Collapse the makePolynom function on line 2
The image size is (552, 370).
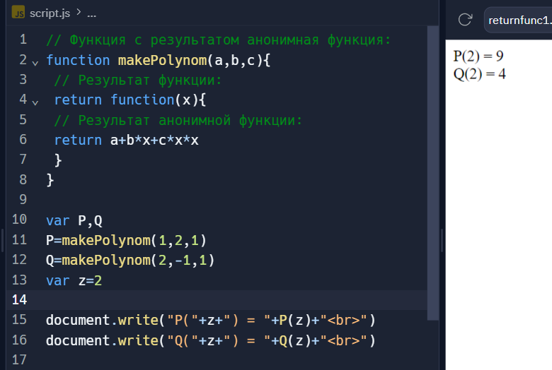click(x=35, y=61)
